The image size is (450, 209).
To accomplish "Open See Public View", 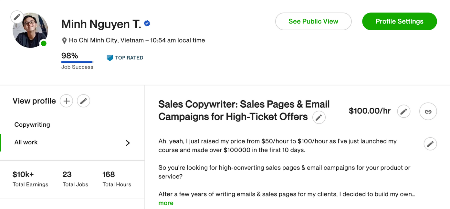I will 313,22.
